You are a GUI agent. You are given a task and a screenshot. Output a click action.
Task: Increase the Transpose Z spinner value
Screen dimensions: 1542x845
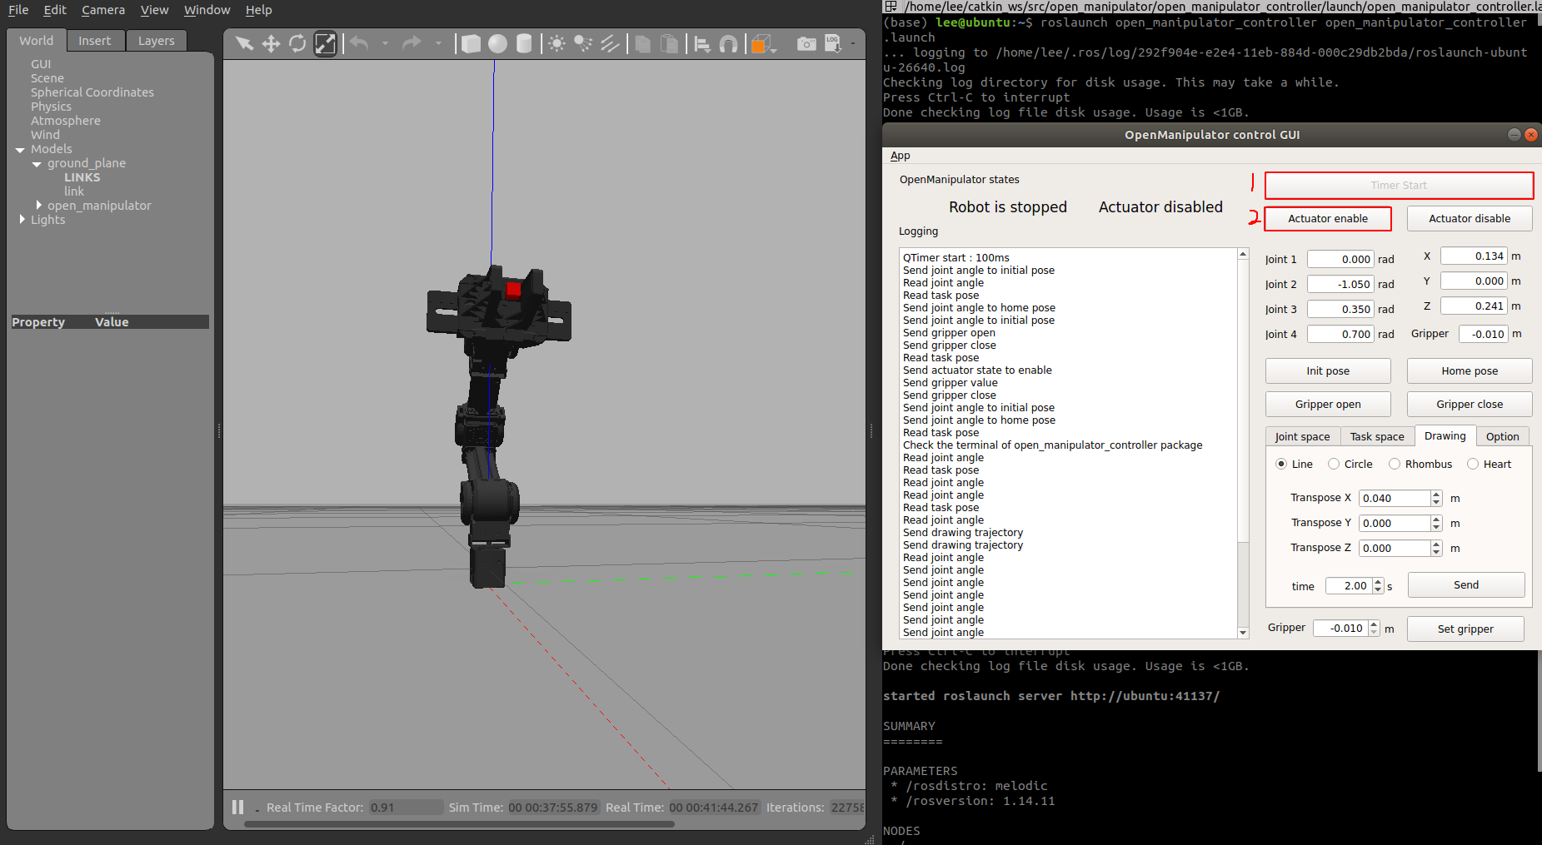[1436, 544]
